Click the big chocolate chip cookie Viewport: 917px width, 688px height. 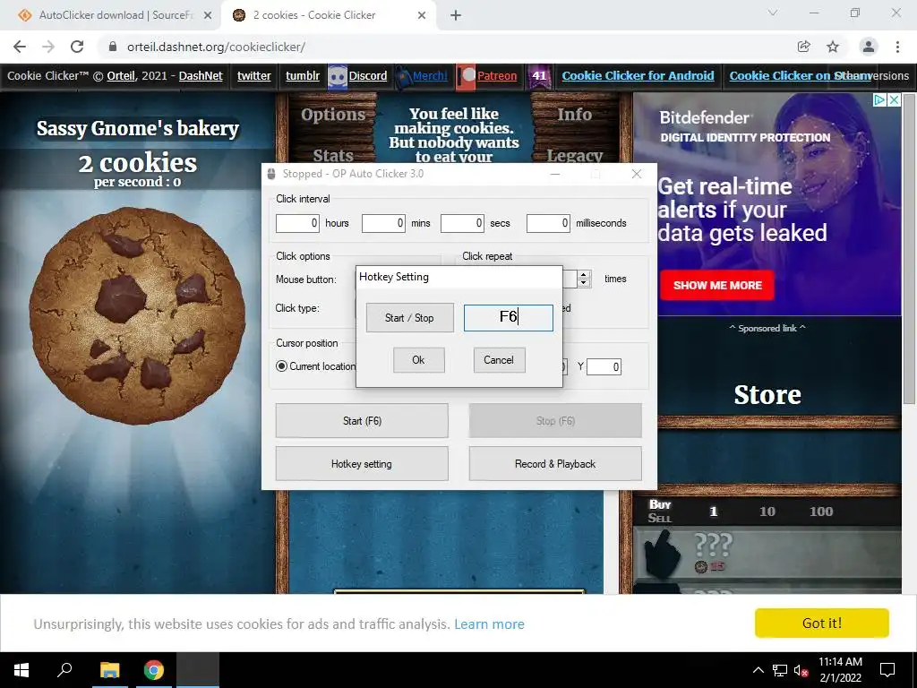[137, 314]
